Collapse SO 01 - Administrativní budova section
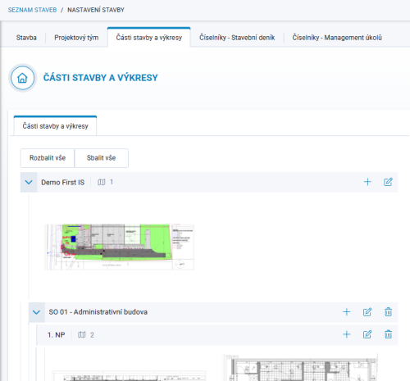The image size is (410, 381). coord(36,312)
